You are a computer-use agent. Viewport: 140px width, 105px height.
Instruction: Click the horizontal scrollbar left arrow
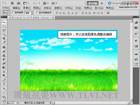point(54,103)
